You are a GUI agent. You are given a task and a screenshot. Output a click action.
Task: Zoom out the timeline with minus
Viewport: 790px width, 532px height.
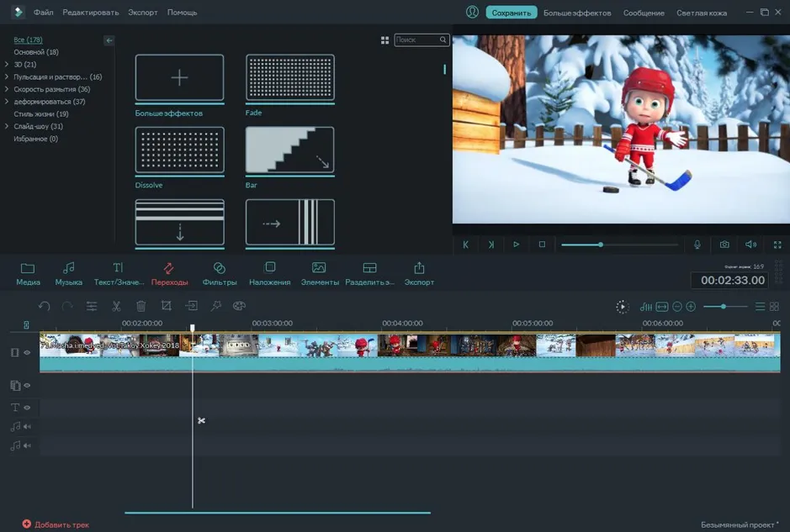[x=677, y=307]
